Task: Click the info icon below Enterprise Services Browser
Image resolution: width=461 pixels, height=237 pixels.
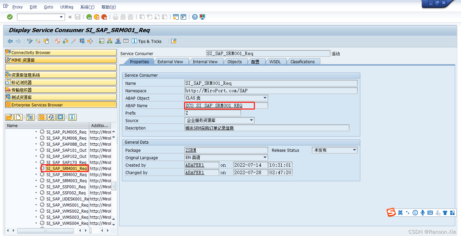Action: coord(72,117)
